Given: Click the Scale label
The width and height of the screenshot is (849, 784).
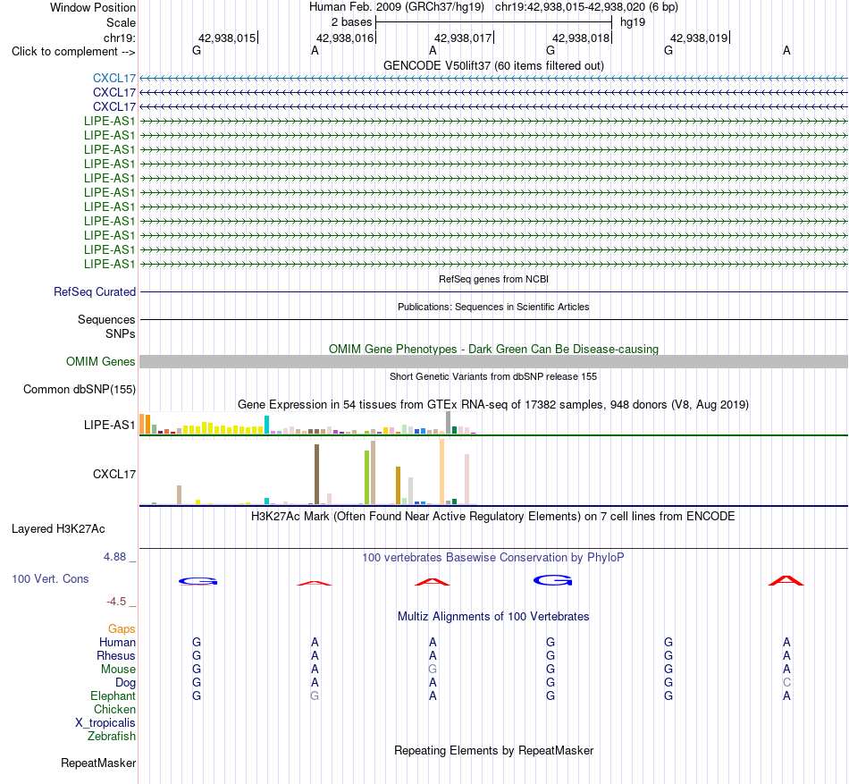Looking at the screenshot, I should (x=121, y=22).
